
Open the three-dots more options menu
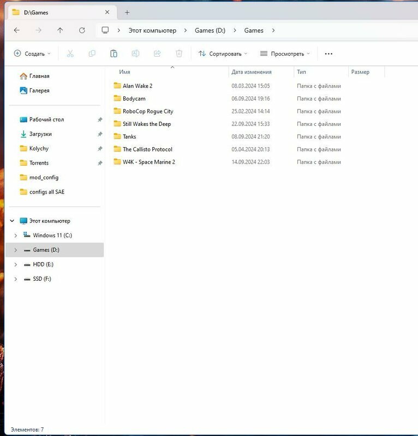pos(329,53)
